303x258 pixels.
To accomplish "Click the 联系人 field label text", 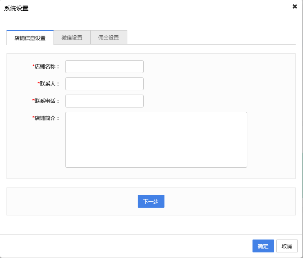I will point(50,84).
